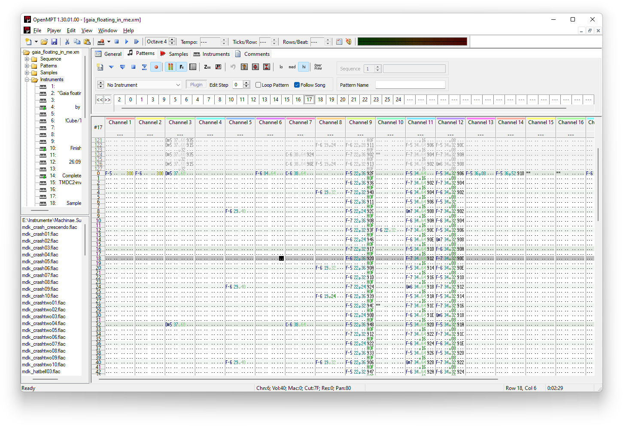Screen dimensions: 623x426
Task: Expand the Samples tree node
Action: coord(27,73)
